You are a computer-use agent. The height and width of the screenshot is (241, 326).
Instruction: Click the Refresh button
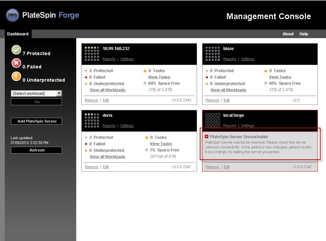coord(36,150)
